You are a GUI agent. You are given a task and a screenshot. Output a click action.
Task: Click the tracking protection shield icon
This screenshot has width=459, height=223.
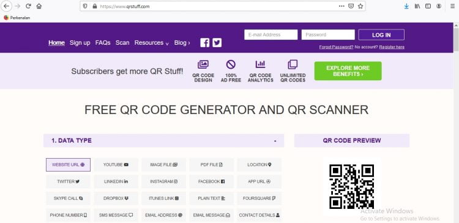85,6
